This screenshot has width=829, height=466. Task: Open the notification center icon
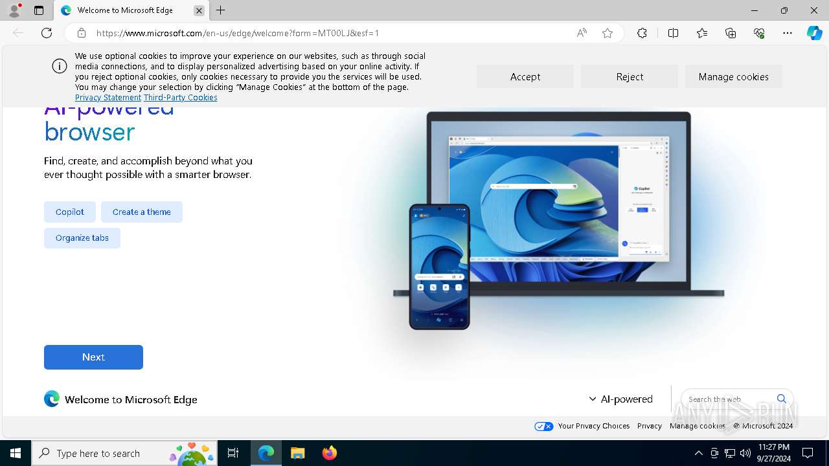pos(808,453)
